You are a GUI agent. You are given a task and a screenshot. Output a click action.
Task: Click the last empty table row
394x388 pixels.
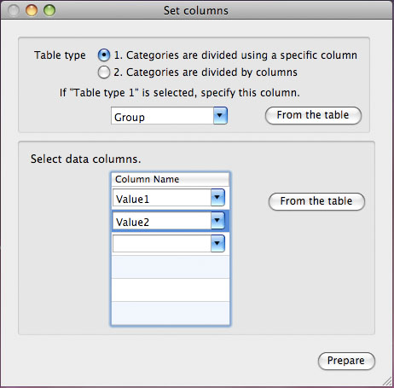point(171,313)
